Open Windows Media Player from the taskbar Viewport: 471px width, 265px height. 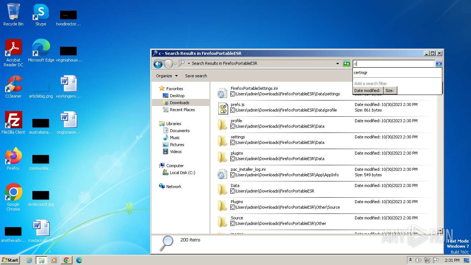[x=54, y=260]
